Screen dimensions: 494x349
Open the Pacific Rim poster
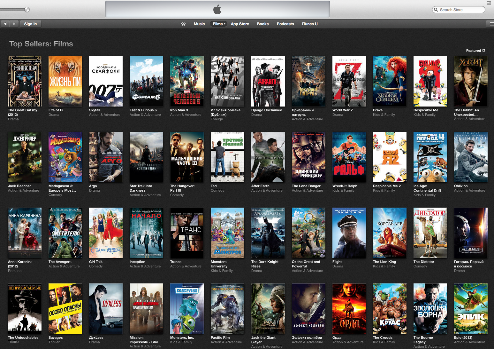227,309
